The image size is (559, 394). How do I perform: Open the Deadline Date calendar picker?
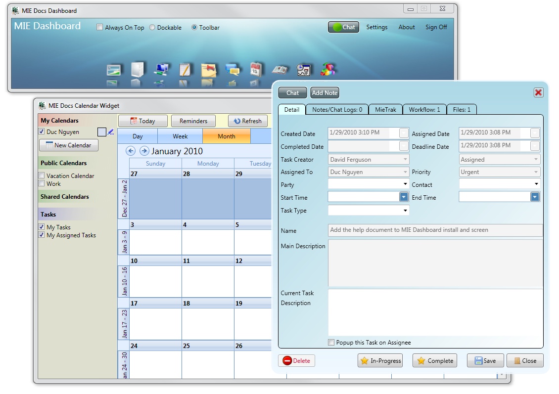[535, 146]
